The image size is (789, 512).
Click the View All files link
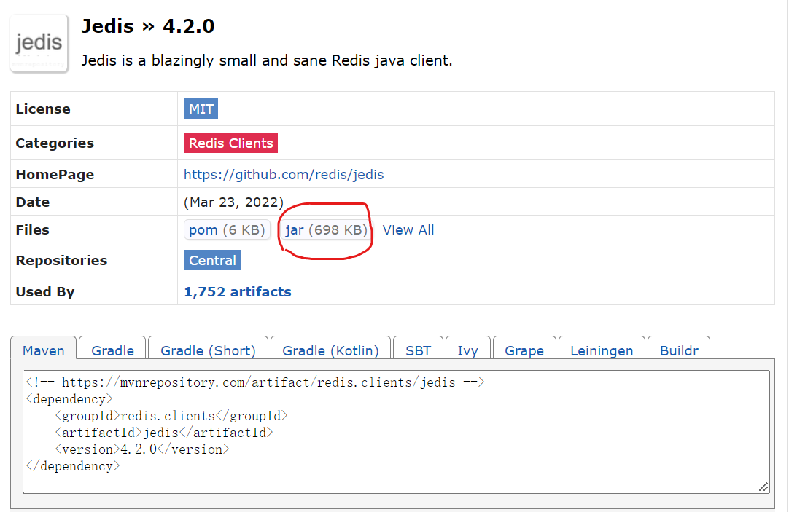pyautogui.click(x=408, y=229)
